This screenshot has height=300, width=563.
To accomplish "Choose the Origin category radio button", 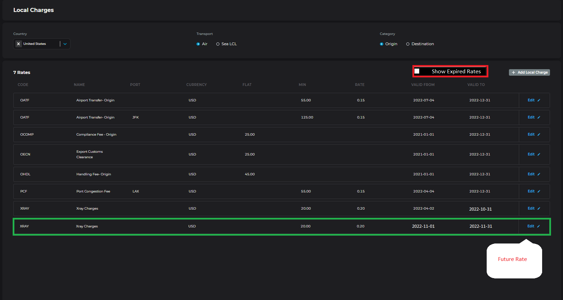I will [382, 44].
